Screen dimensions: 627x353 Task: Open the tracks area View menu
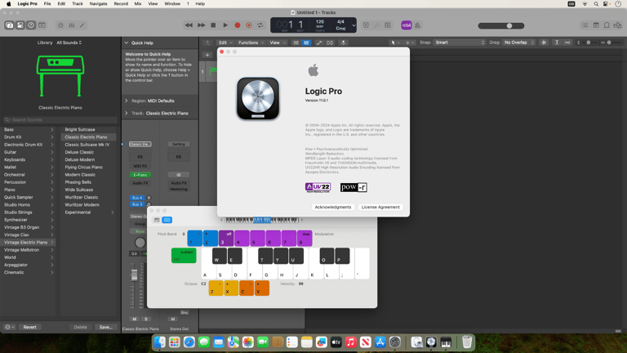click(x=278, y=42)
